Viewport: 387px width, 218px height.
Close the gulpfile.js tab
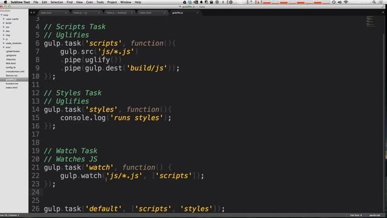[197, 13]
